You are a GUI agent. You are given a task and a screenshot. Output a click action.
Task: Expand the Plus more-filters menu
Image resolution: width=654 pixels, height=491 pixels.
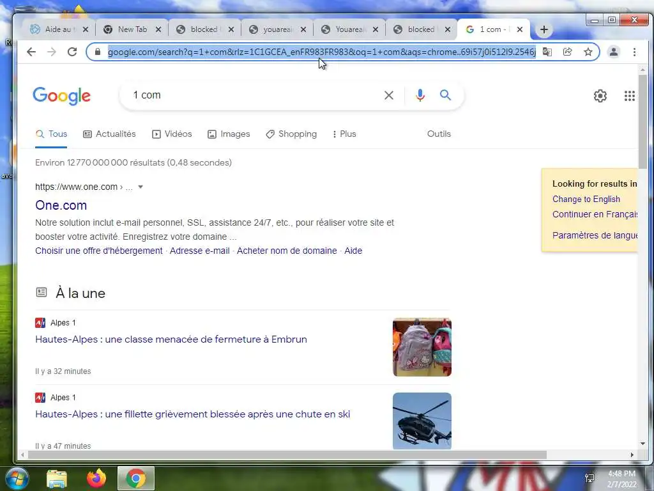344,134
